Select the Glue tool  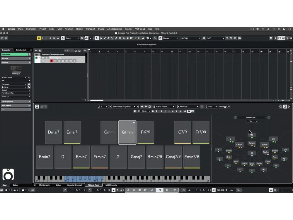pos(116,38)
